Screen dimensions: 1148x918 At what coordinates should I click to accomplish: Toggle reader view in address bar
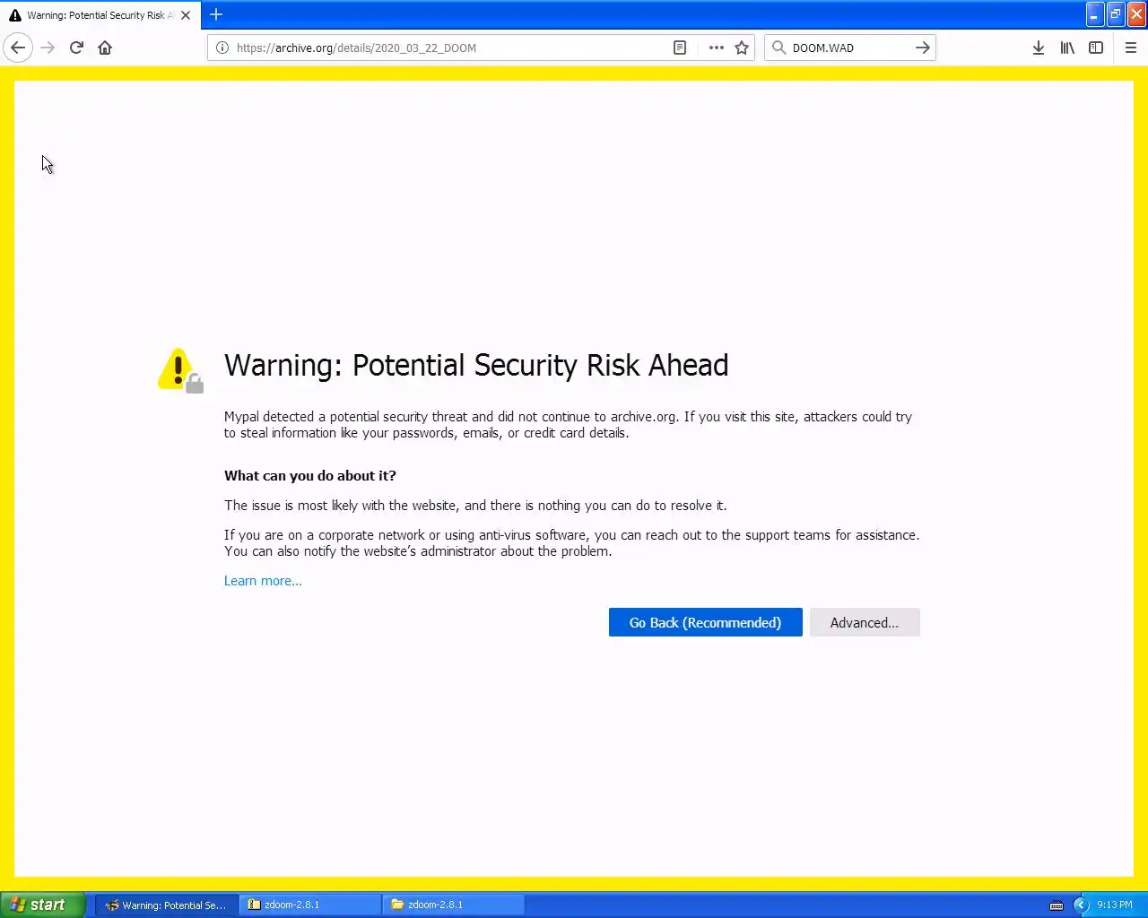tap(680, 48)
